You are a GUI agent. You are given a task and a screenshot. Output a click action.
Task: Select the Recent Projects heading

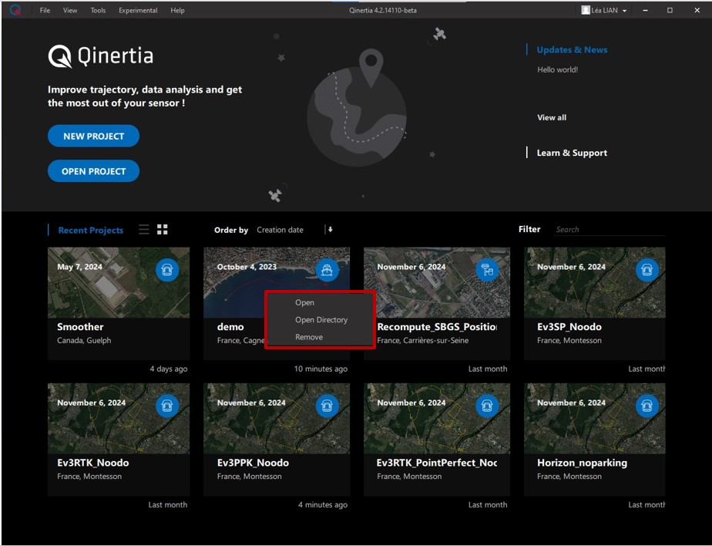[x=91, y=231]
